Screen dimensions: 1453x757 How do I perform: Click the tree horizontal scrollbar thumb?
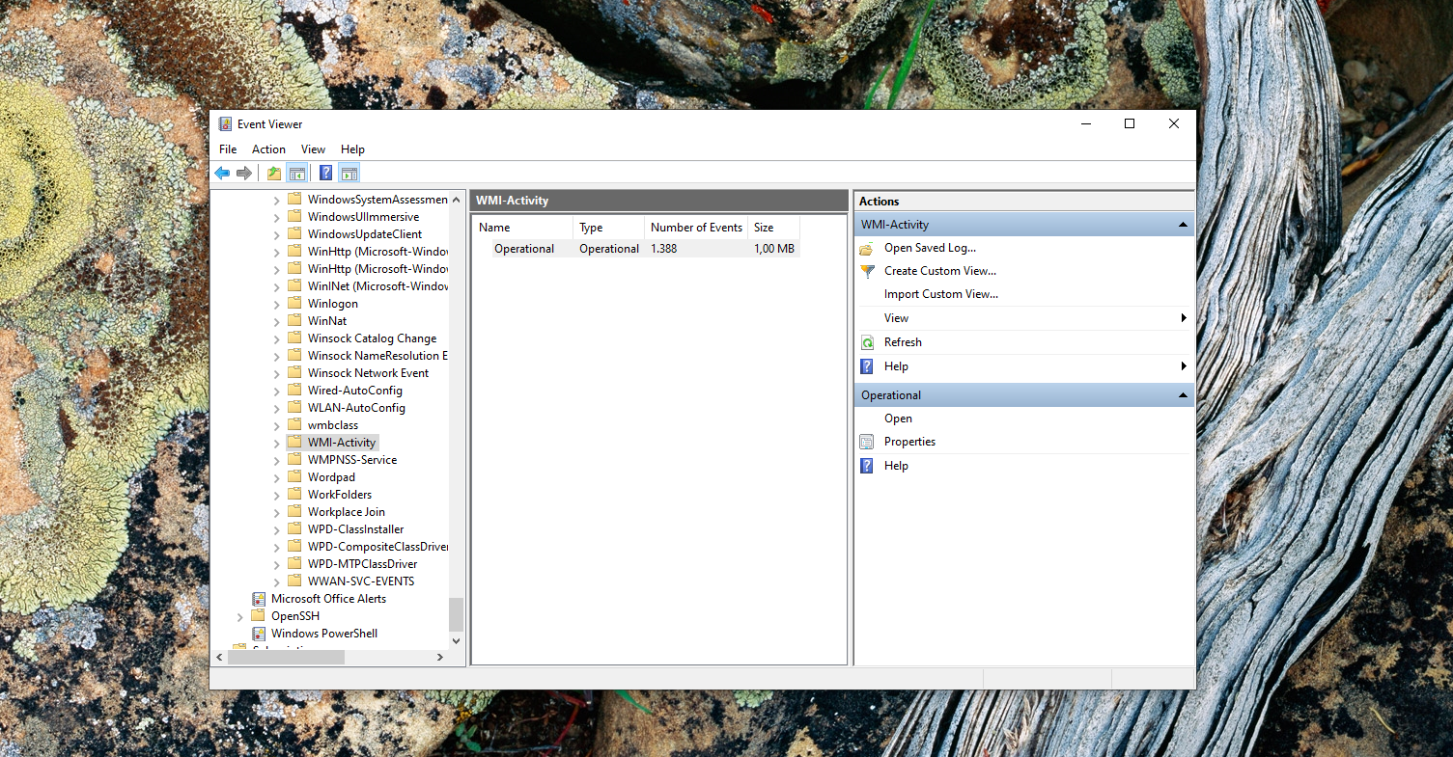[x=285, y=657]
